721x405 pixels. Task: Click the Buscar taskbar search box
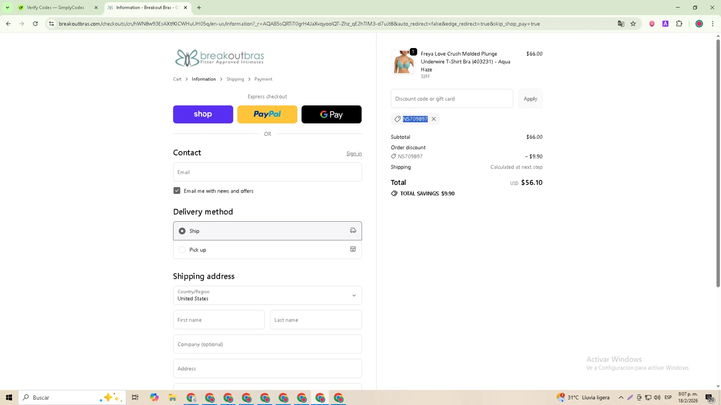coord(72,397)
